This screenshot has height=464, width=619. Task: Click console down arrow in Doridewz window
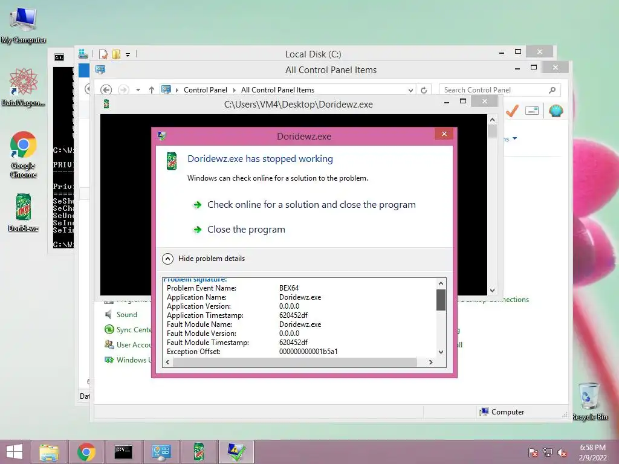492,291
